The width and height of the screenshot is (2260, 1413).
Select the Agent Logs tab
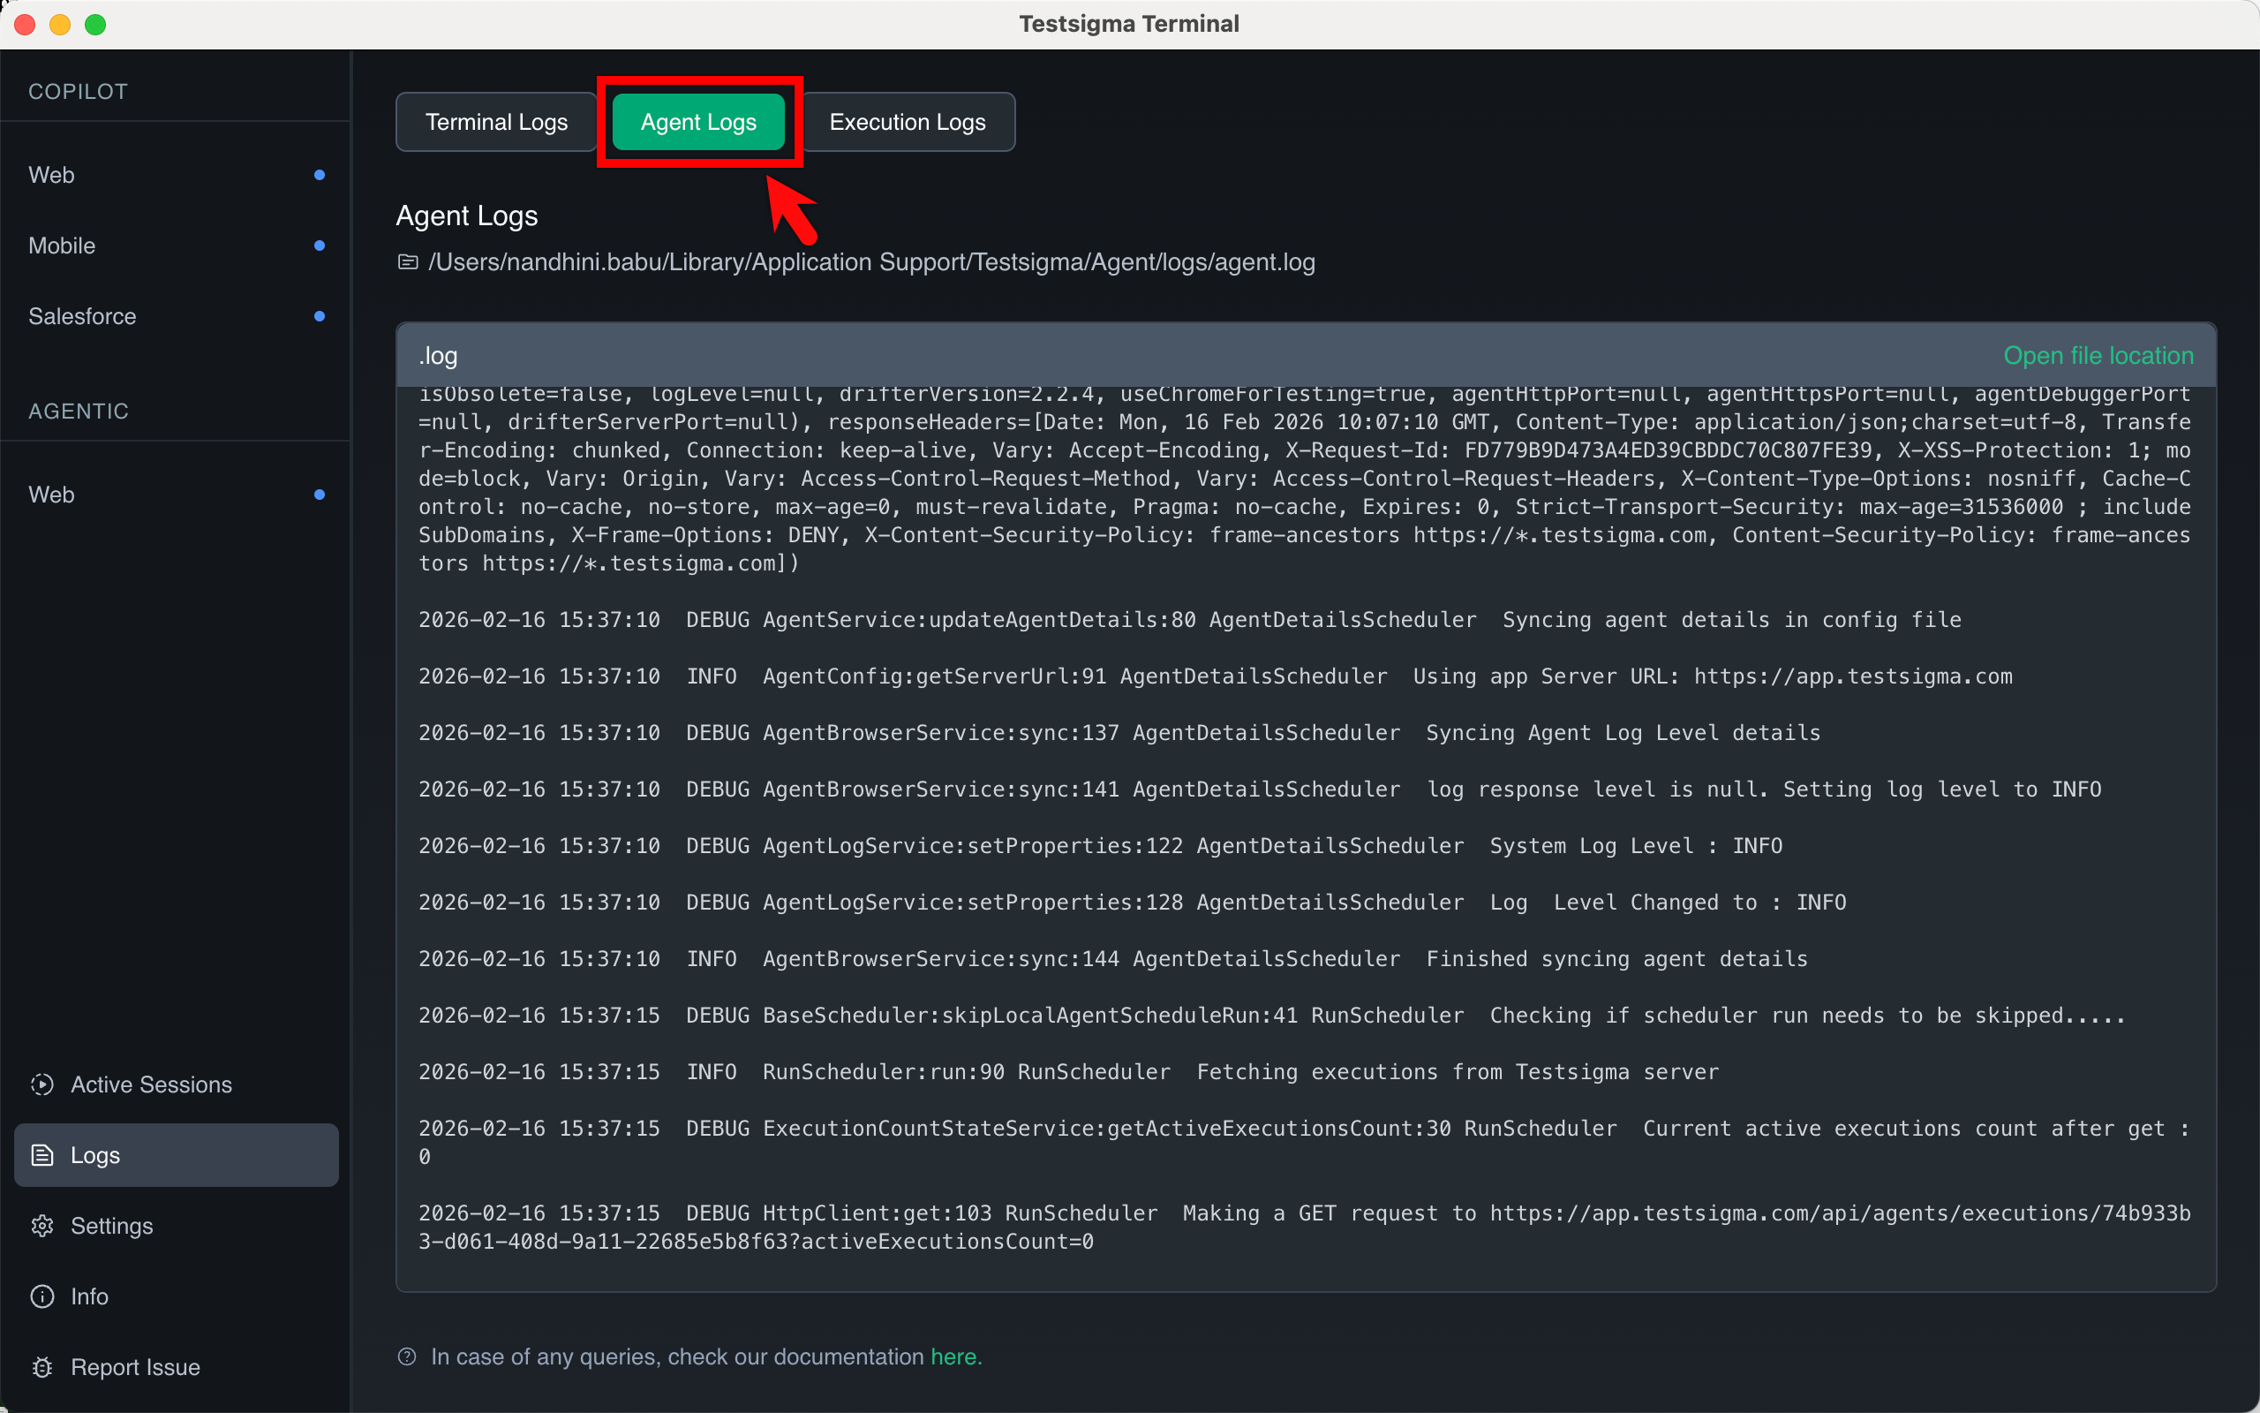pyautogui.click(x=698, y=123)
